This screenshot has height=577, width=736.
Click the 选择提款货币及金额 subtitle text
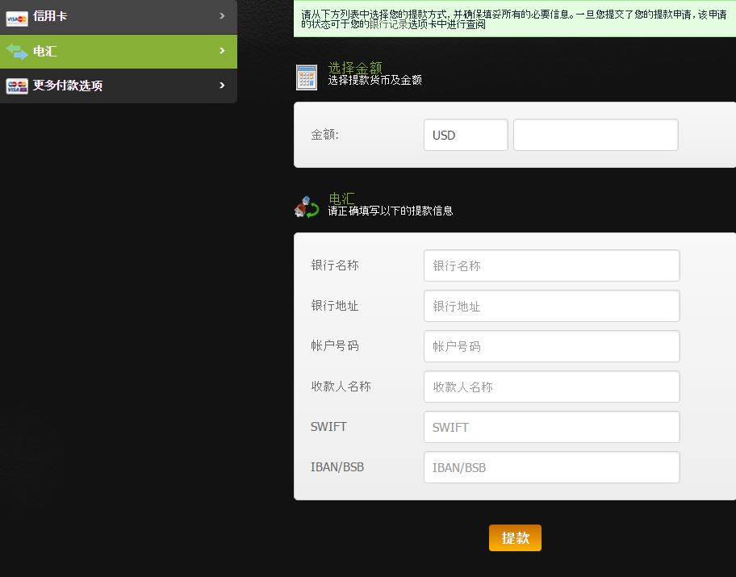click(374, 80)
